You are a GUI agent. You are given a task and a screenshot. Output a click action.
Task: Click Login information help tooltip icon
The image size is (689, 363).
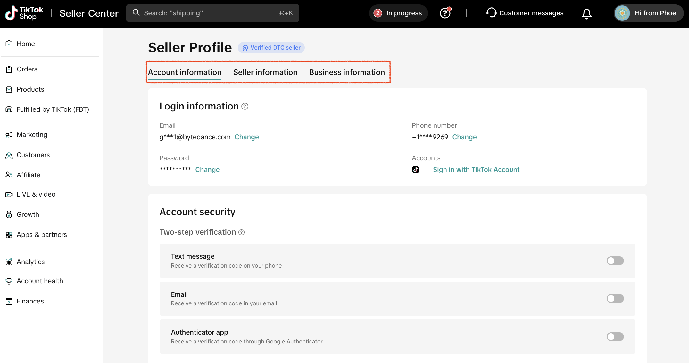(x=245, y=106)
